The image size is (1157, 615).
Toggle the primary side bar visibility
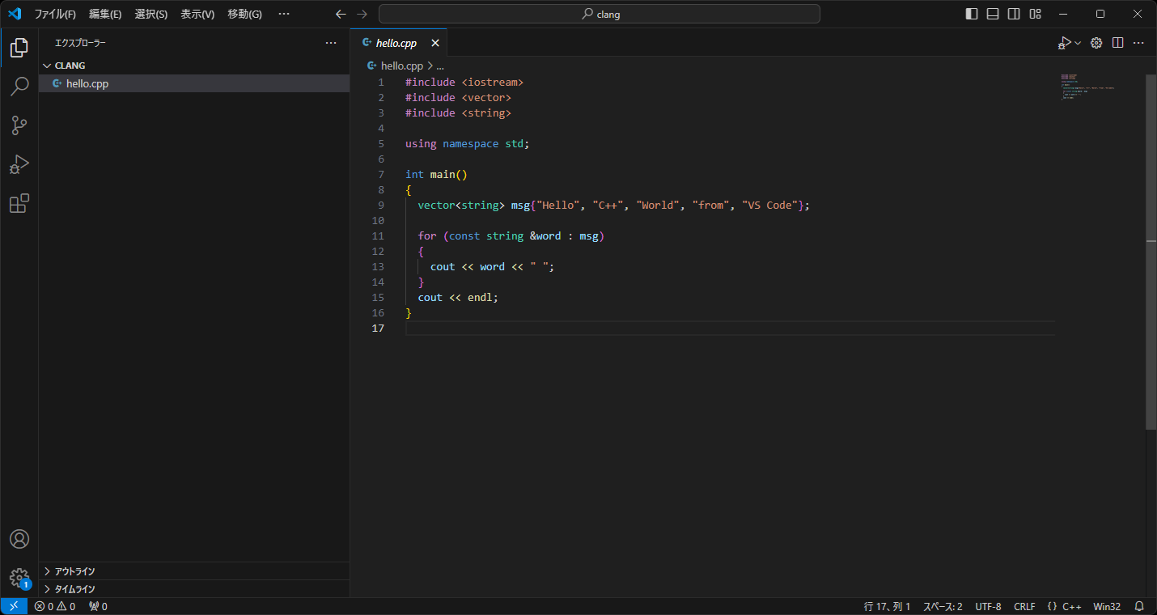(x=972, y=14)
